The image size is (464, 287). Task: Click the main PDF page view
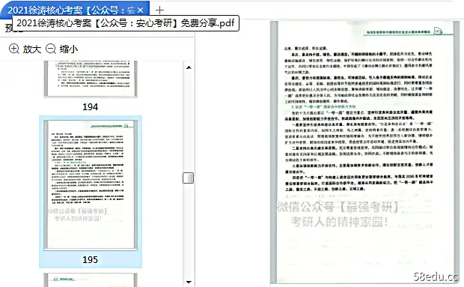click(364, 152)
